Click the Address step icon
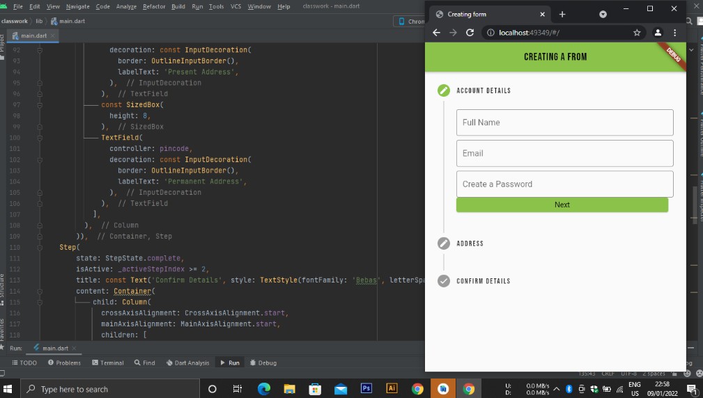This screenshot has height=398, width=703. 443,244
